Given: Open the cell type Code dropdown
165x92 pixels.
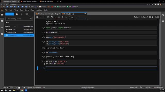Looking at the screenshot, I should (74, 17).
